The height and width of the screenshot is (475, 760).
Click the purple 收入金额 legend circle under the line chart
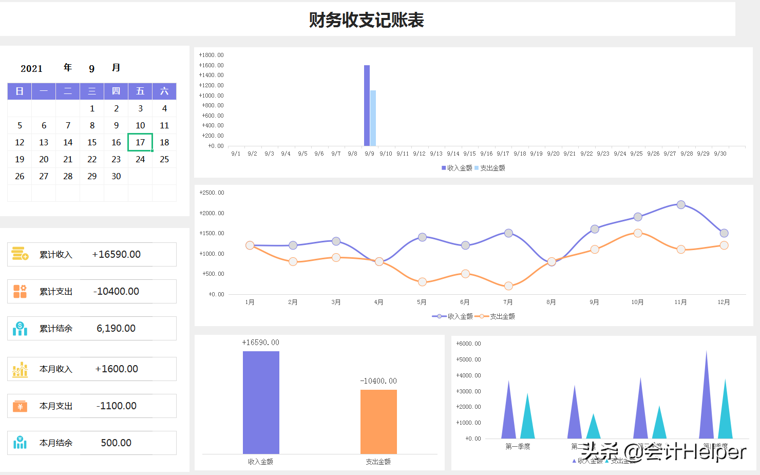(439, 316)
